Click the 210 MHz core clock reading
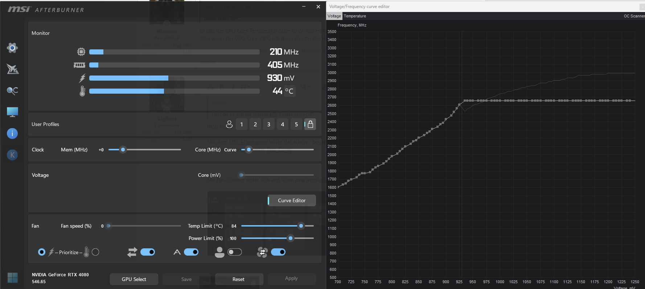 pyautogui.click(x=284, y=52)
